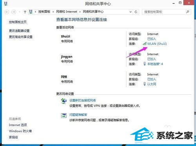This screenshot has width=196, height=146.
Task: Go up one level with the Up arrow
Action: pos(25,12)
